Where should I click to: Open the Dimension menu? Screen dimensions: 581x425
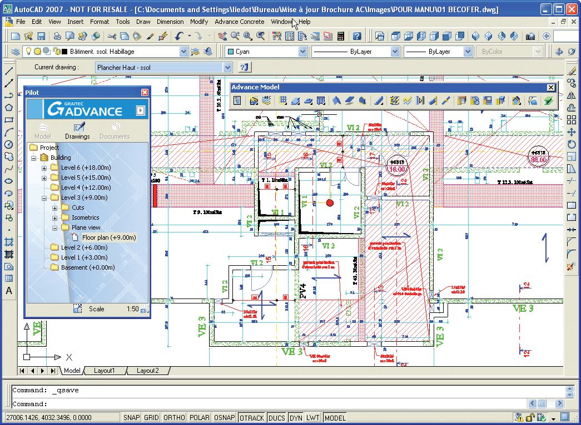point(170,22)
